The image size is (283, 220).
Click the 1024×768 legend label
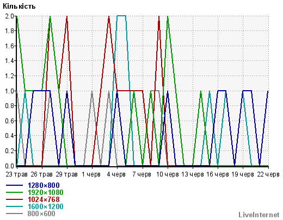click(x=44, y=199)
